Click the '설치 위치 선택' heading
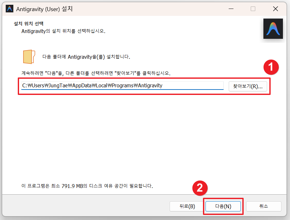This screenshot has width=290, height=220. click(29, 24)
